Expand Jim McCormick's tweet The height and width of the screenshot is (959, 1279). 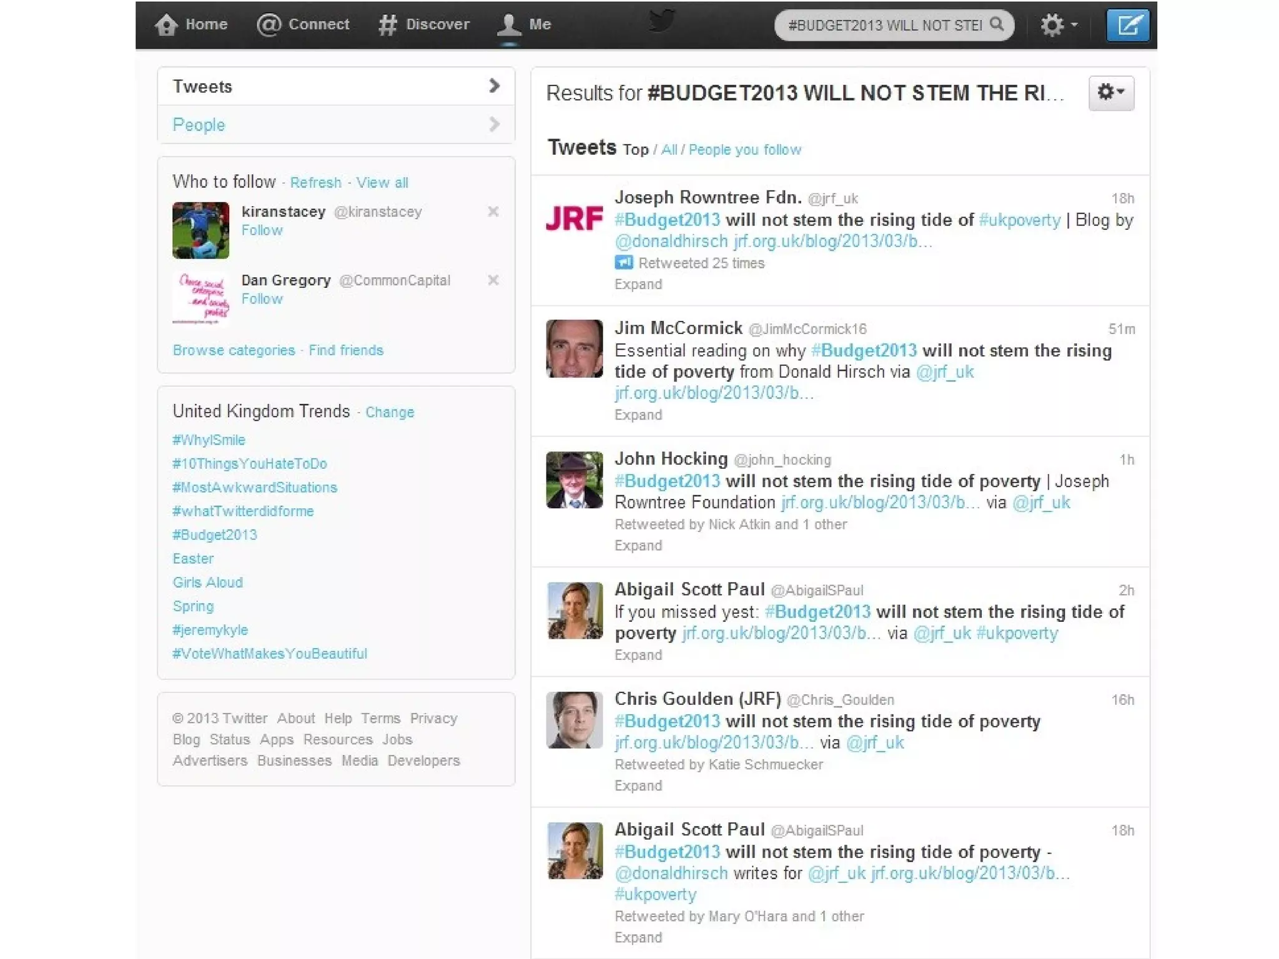[x=638, y=415]
